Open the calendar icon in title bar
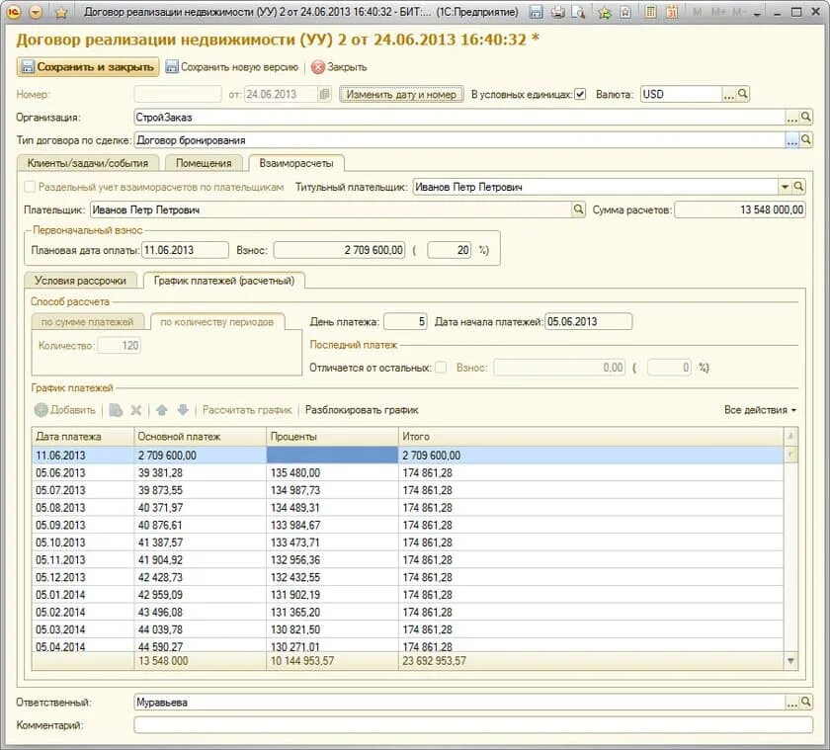The height and width of the screenshot is (750, 830). pyautogui.click(x=672, y=12)
